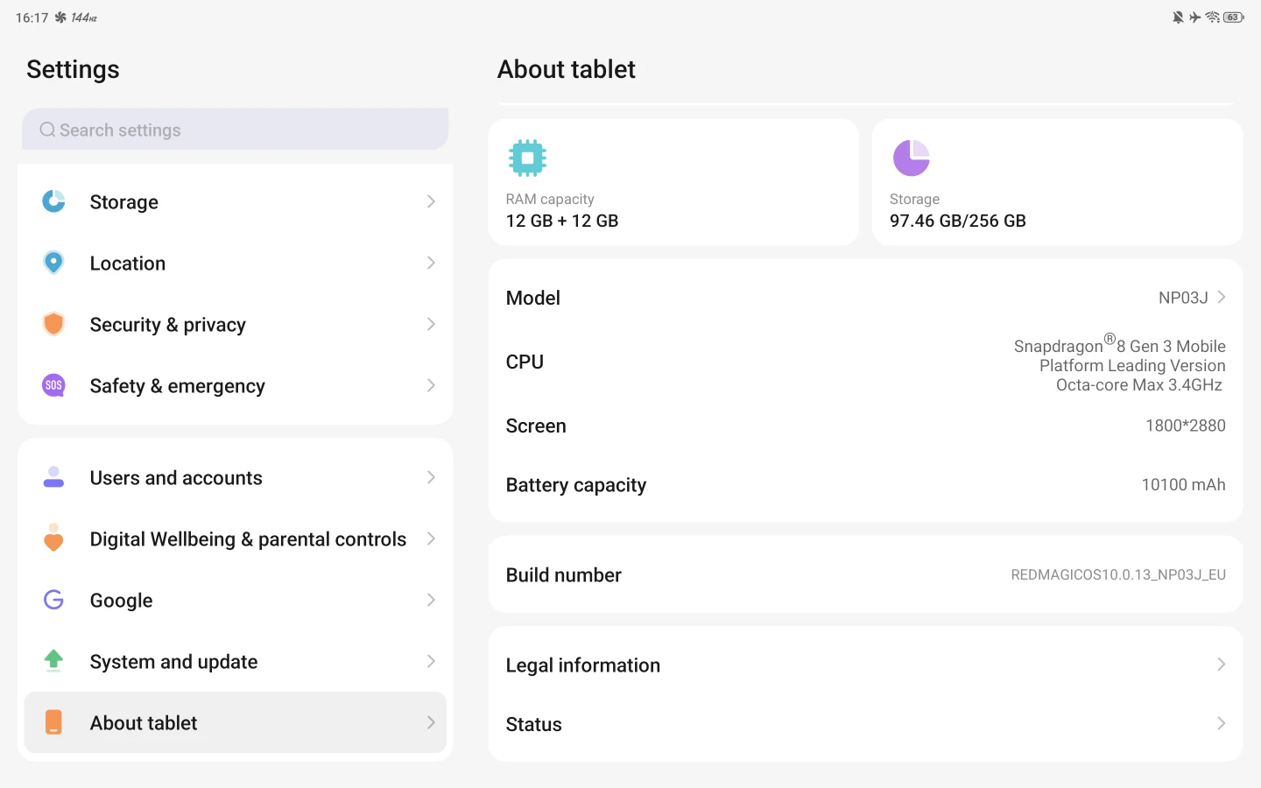
Task: Open the Storage pie-chart icon in sidebar
Action: [x=53, y=201]
